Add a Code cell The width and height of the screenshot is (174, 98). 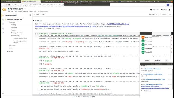point(36,14)
